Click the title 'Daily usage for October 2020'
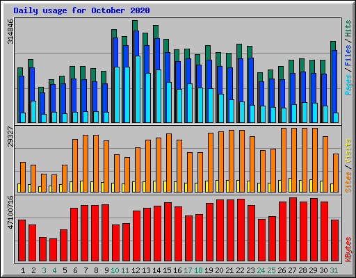Screen dimensions: 356x278 coord(81,10)
